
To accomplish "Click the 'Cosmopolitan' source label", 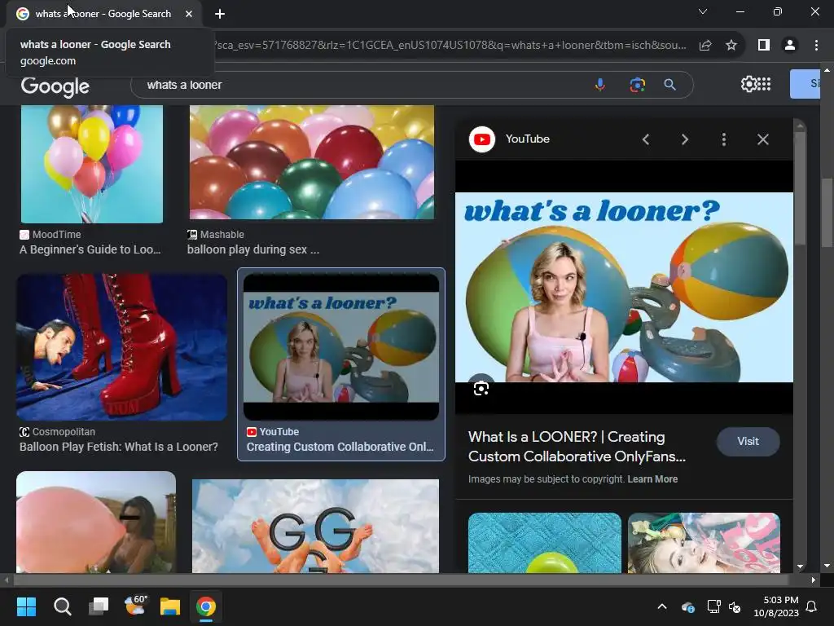I will [x=64, y=432].
